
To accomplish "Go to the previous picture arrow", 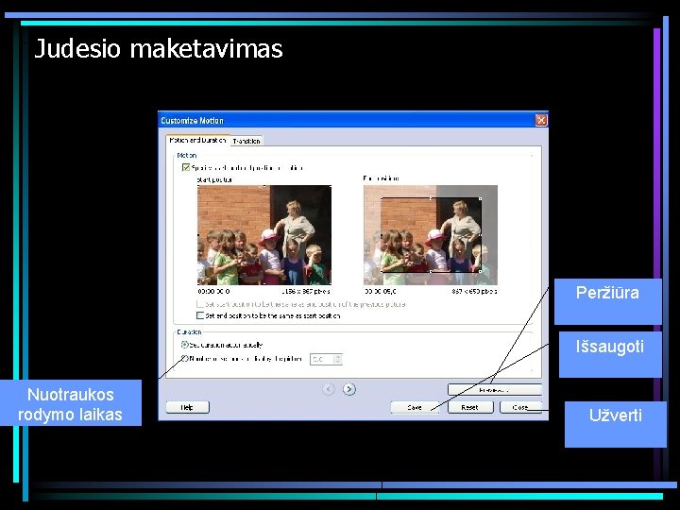I will (329, 389).
